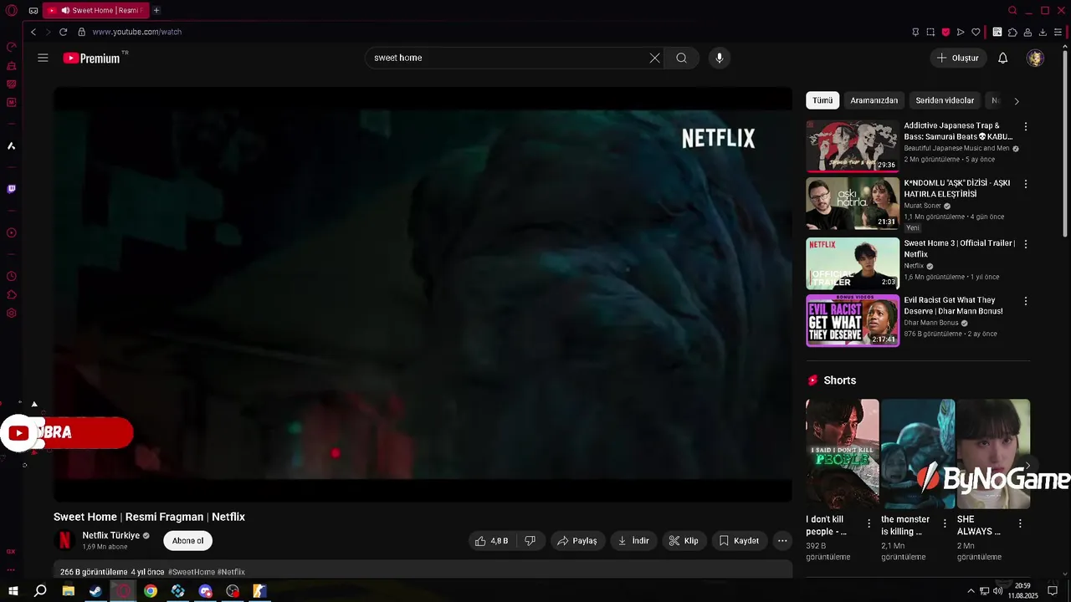This screenshot has height=602, width=1071.
Task: Like the video with 4,8 B likes
Action: (492, 541)
